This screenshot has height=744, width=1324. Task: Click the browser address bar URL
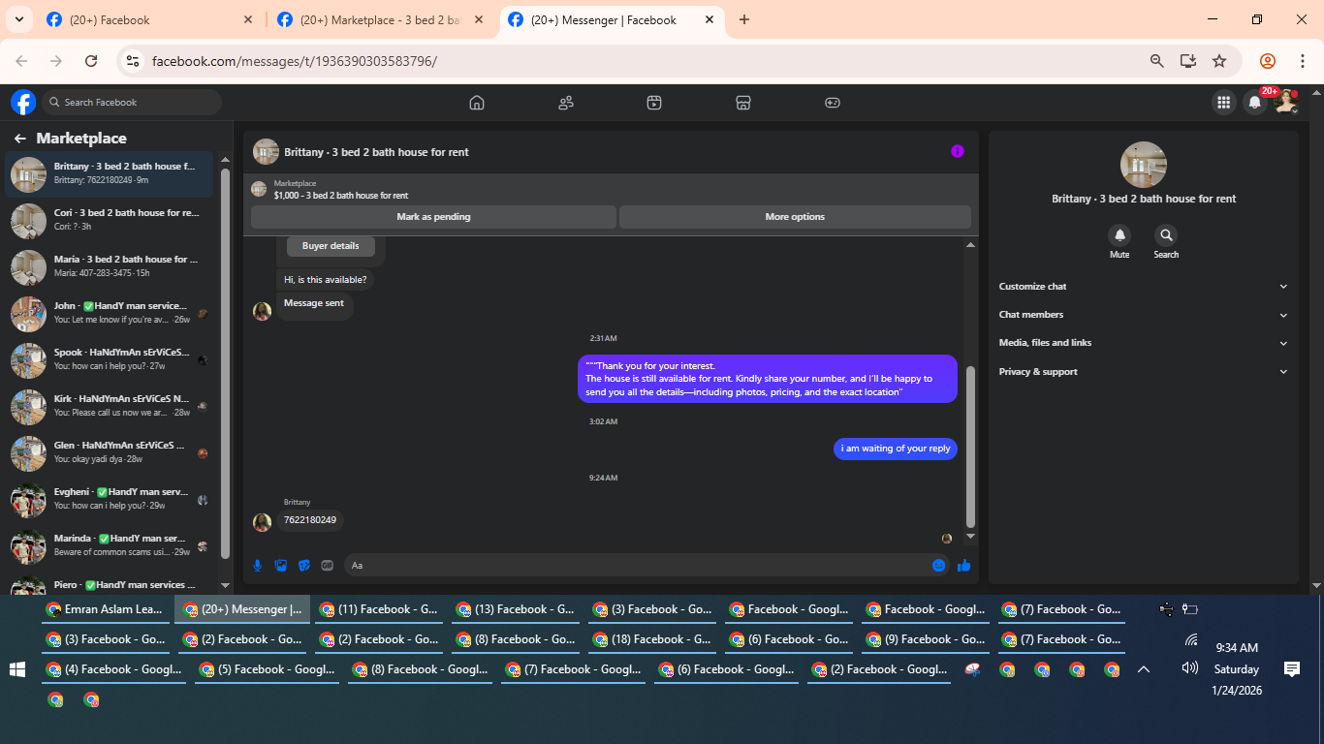(x=295, y=61)
